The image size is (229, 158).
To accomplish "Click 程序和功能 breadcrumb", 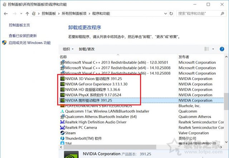I will [x=101, y=14].
